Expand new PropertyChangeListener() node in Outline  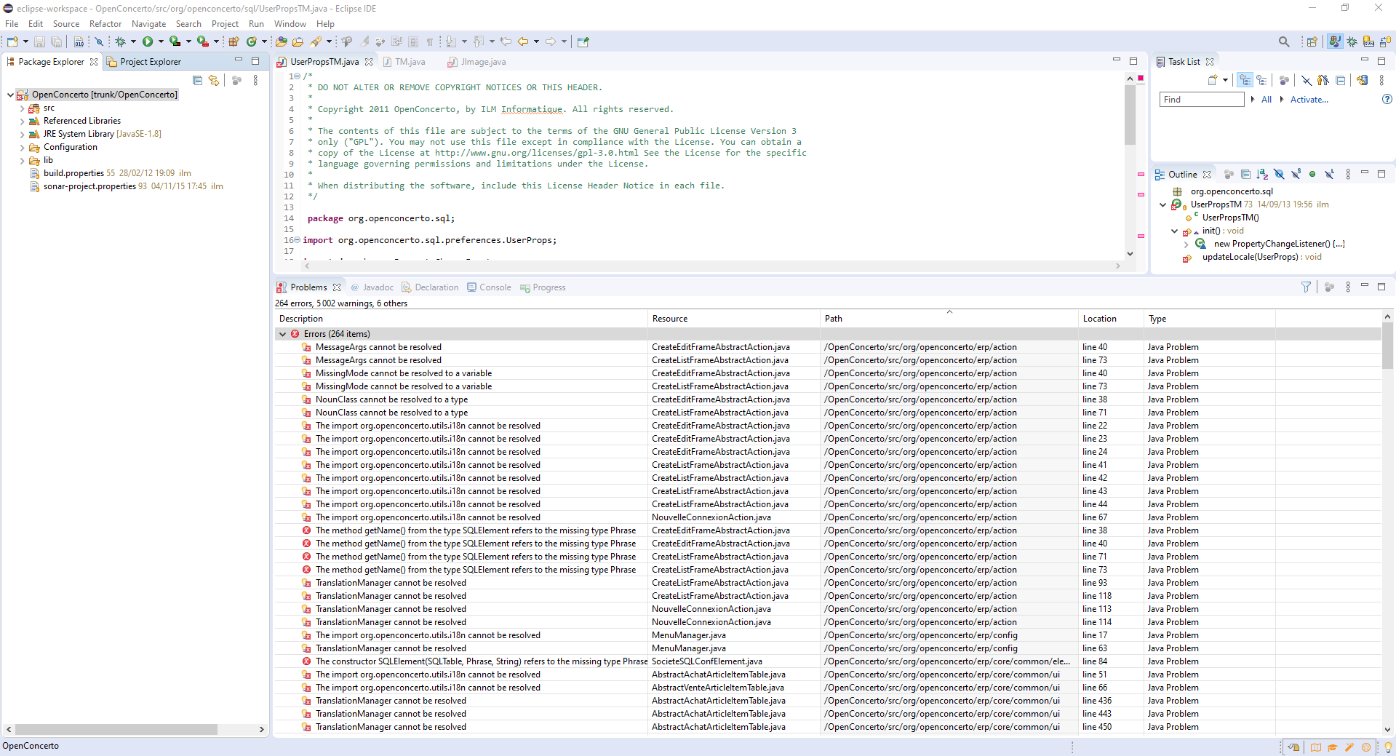pyautogui.click(x=1186, y=244)
